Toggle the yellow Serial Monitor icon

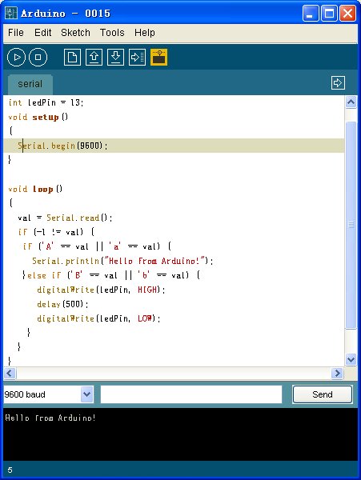click(158, 58)
